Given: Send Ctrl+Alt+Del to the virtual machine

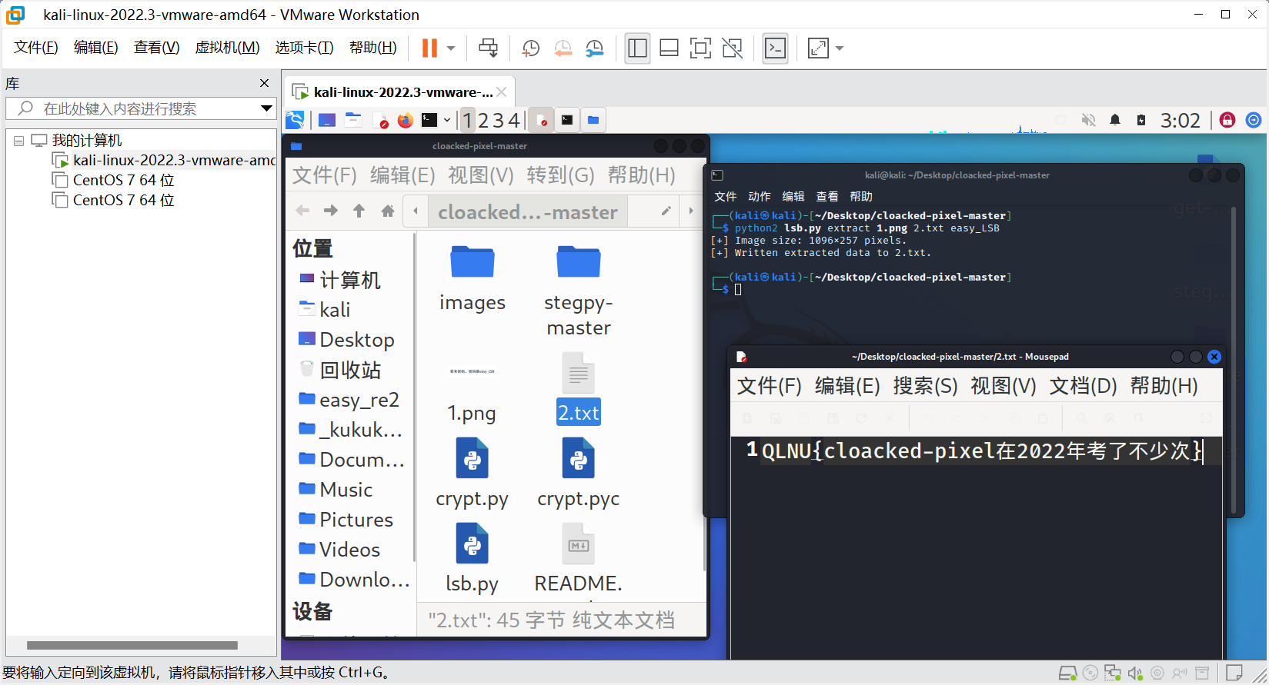Looking at the screenshot, I should (488, 48).
